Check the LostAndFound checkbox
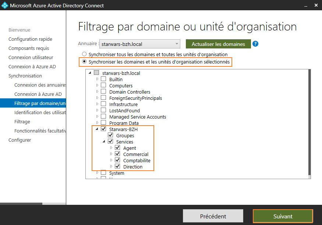Screen dimensions: 322x225 pyautogui.click(x=103, y=110)
